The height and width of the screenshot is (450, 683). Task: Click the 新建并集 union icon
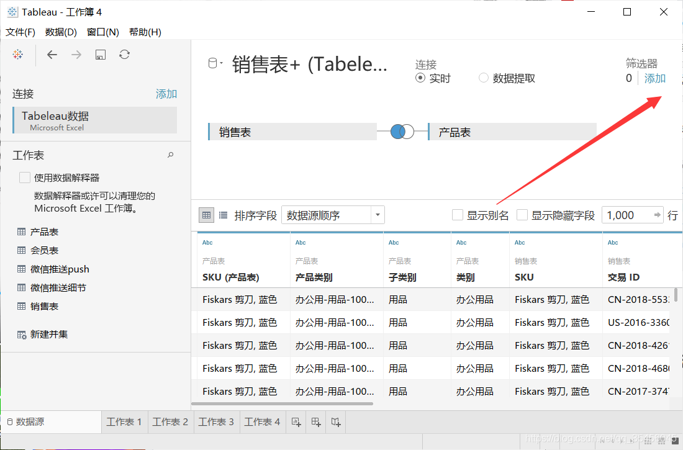click(x=22, y=335)
